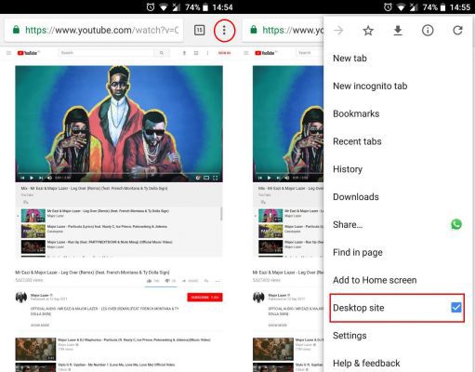
Task: Click the YouTube upload icon in left screenshot
Action: click(184, 53)
